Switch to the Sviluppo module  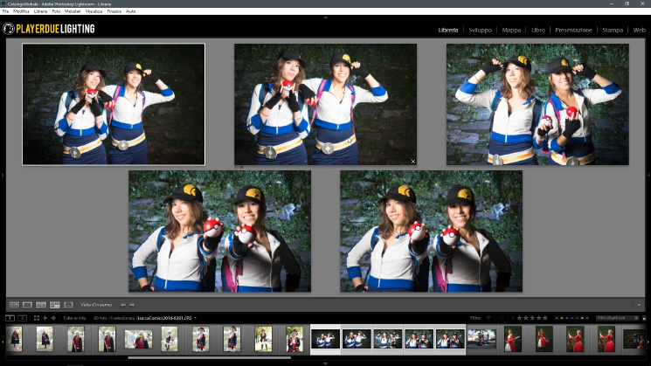481,30
